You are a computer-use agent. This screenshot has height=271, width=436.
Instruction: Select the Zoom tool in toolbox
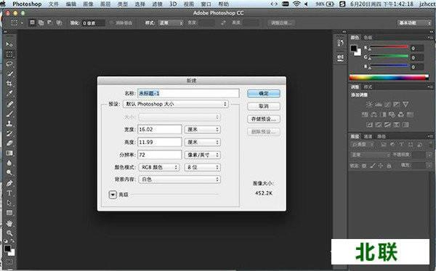9,233
